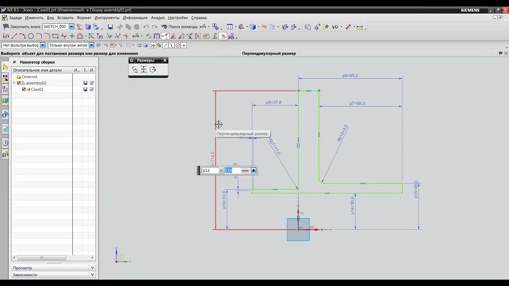Open the Задача menu
This screenshot has width=509, height=286.
click(x=15, y=17)
